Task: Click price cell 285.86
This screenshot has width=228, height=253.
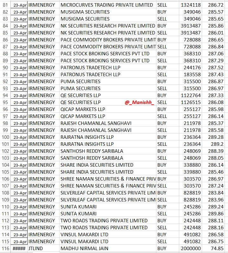Action: pyautogui.click(x=213, y=26)
